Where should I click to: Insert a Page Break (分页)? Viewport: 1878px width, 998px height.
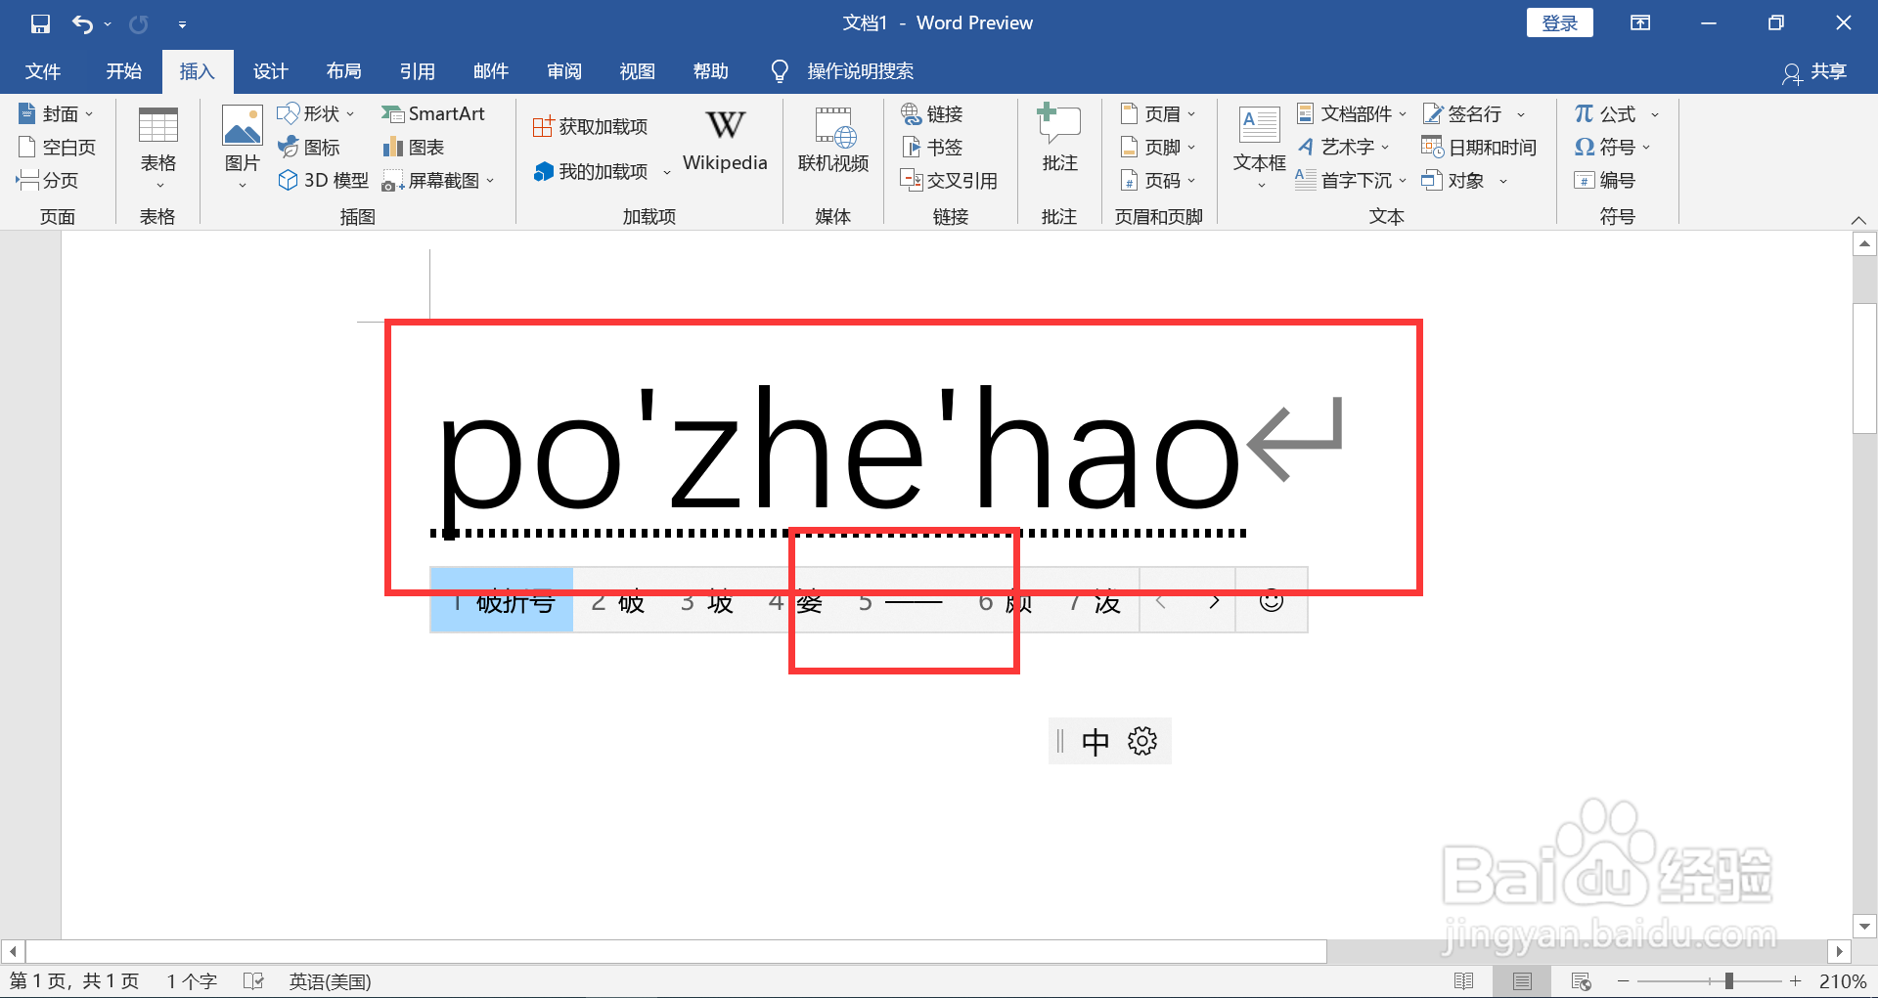pos(48,180)
